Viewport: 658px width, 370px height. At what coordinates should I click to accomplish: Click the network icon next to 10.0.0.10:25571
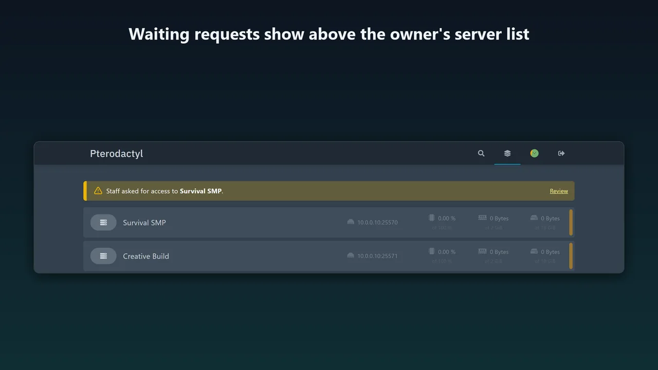point(351,255)
